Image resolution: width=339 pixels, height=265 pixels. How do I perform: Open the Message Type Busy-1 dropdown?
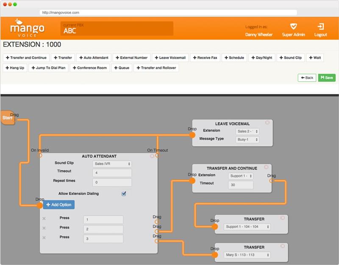pos(247,140)
